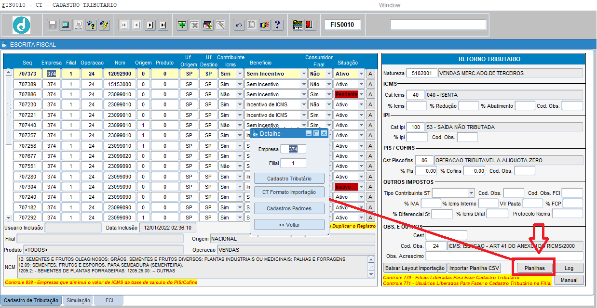This screenshot has height=308, width=597.
Task: Click the red exit door icon
Action: (310, 25)
